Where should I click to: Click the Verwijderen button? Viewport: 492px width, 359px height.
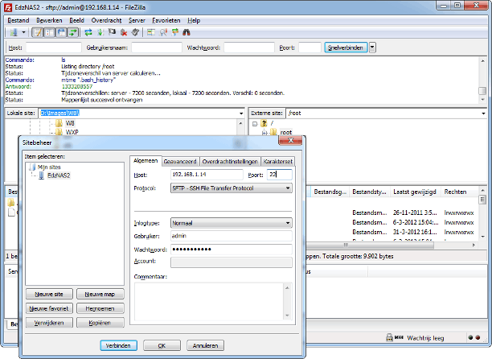pyautogui.click(x=49, y=323)
